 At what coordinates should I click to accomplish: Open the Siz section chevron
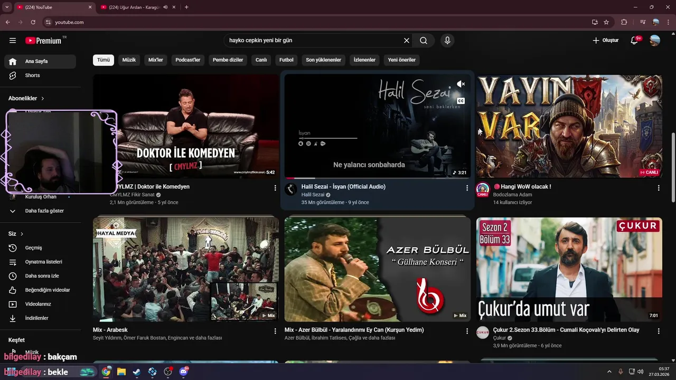coord(22,234)
